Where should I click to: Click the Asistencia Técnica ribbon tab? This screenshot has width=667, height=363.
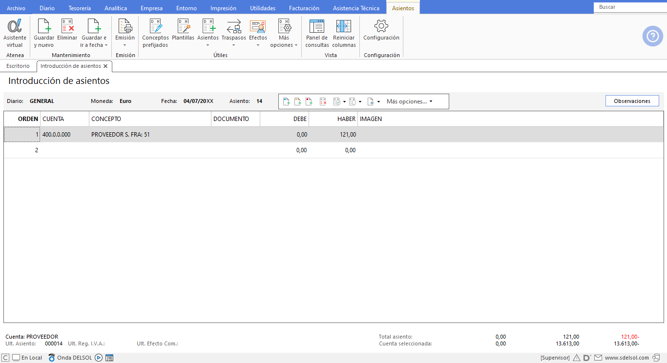(356, 8)
